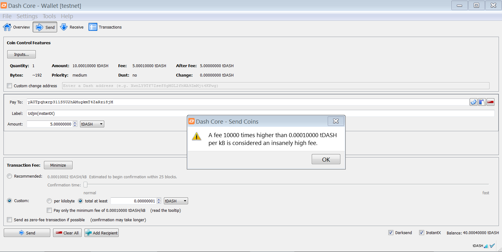Edit the Label field Udjin(instantX)

[261, 113]
